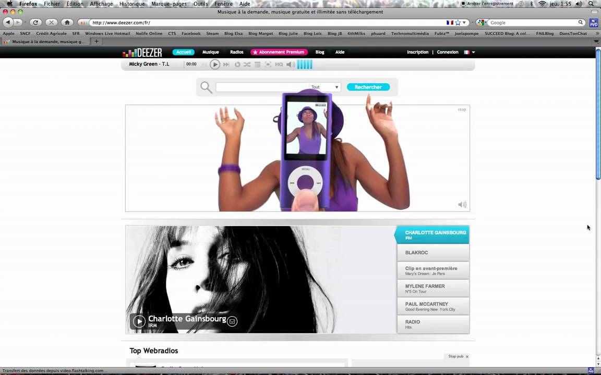Adjust the blue volume bars
601x375 pixels.
(x=305, y=64)
